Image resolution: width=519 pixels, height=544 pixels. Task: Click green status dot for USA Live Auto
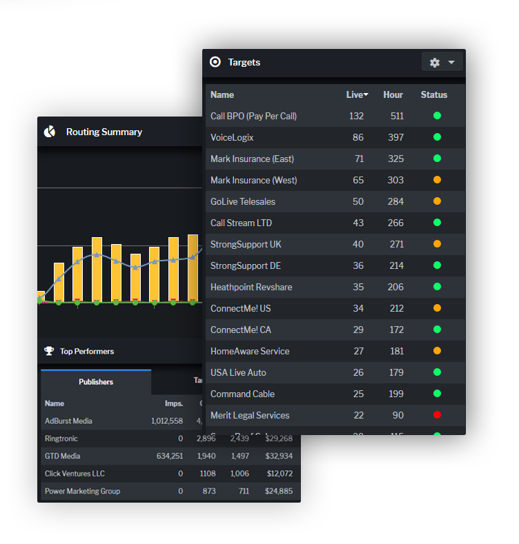coord(437,372)
